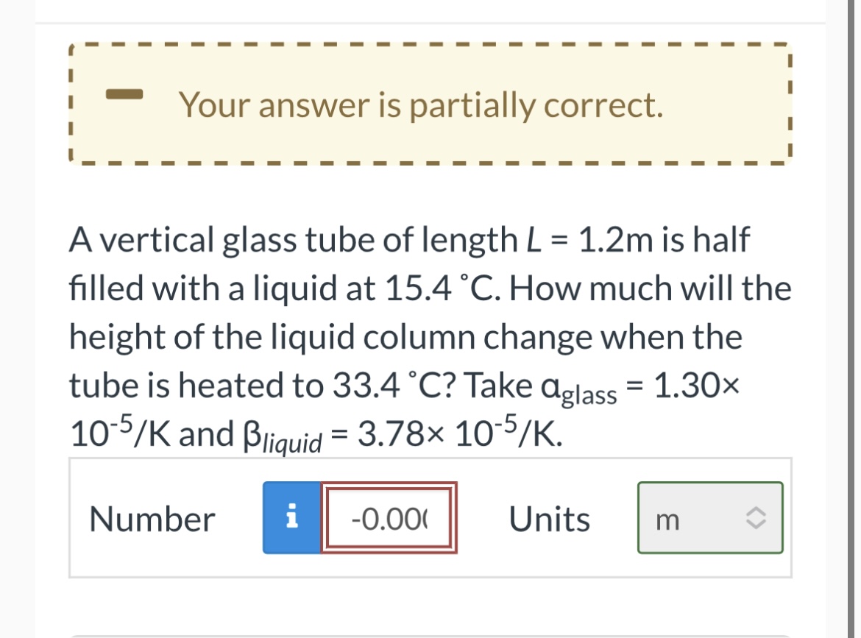The image size is (861, 638).
Task: Click the blue information icon next to the answer field
Action: (292, 519)
